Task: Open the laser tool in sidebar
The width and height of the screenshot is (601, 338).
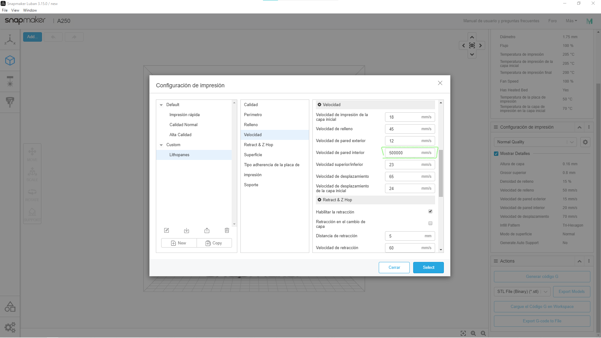Action: [10, 81]
